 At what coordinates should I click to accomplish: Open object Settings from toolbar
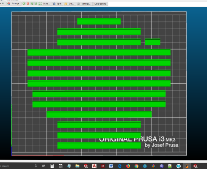coord(84,4)
